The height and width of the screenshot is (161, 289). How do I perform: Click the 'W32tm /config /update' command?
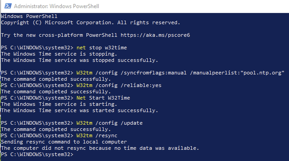[110, 123]
